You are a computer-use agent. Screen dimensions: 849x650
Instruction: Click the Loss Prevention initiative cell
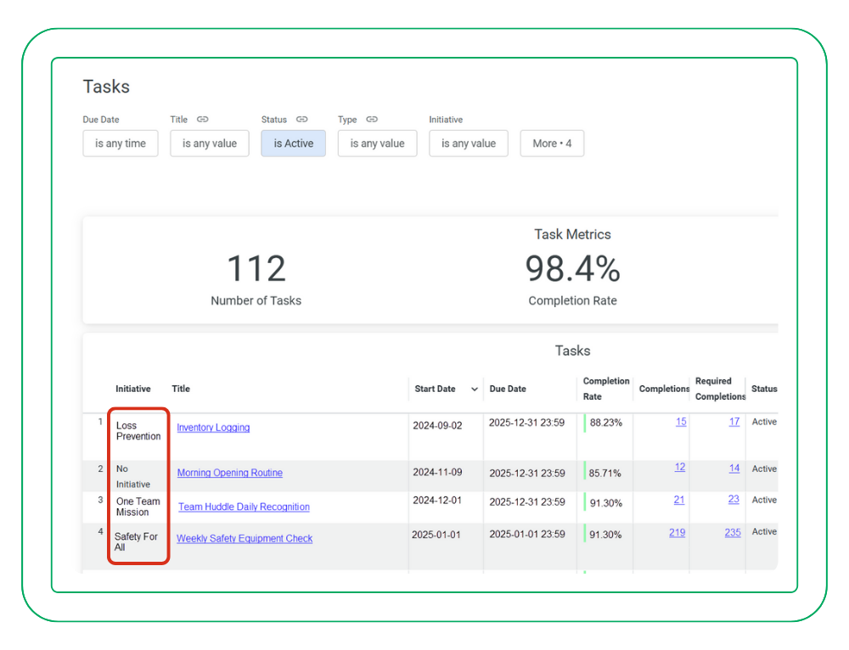click(x=138, y=431)
